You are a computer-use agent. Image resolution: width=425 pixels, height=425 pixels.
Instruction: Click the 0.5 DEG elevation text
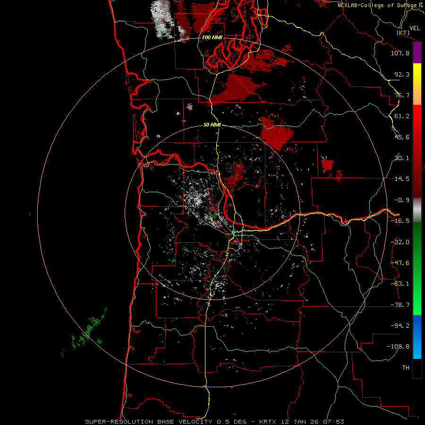tap(231, 422)
